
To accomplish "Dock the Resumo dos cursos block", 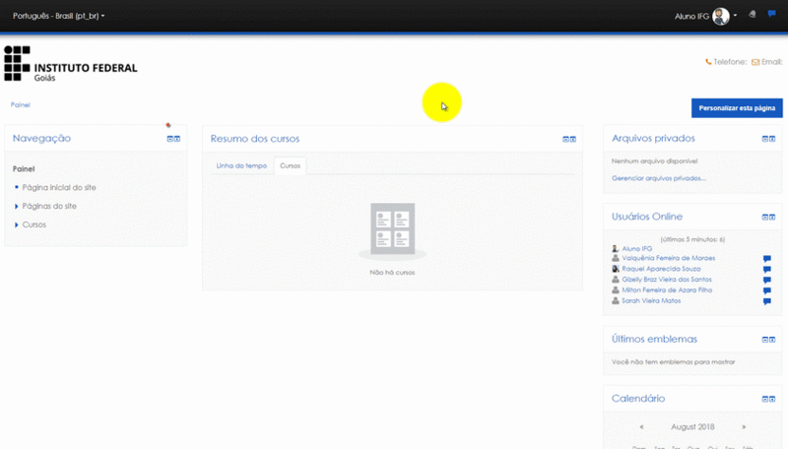I will coord(573,139).
